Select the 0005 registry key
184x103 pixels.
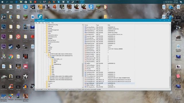(53, 73)
